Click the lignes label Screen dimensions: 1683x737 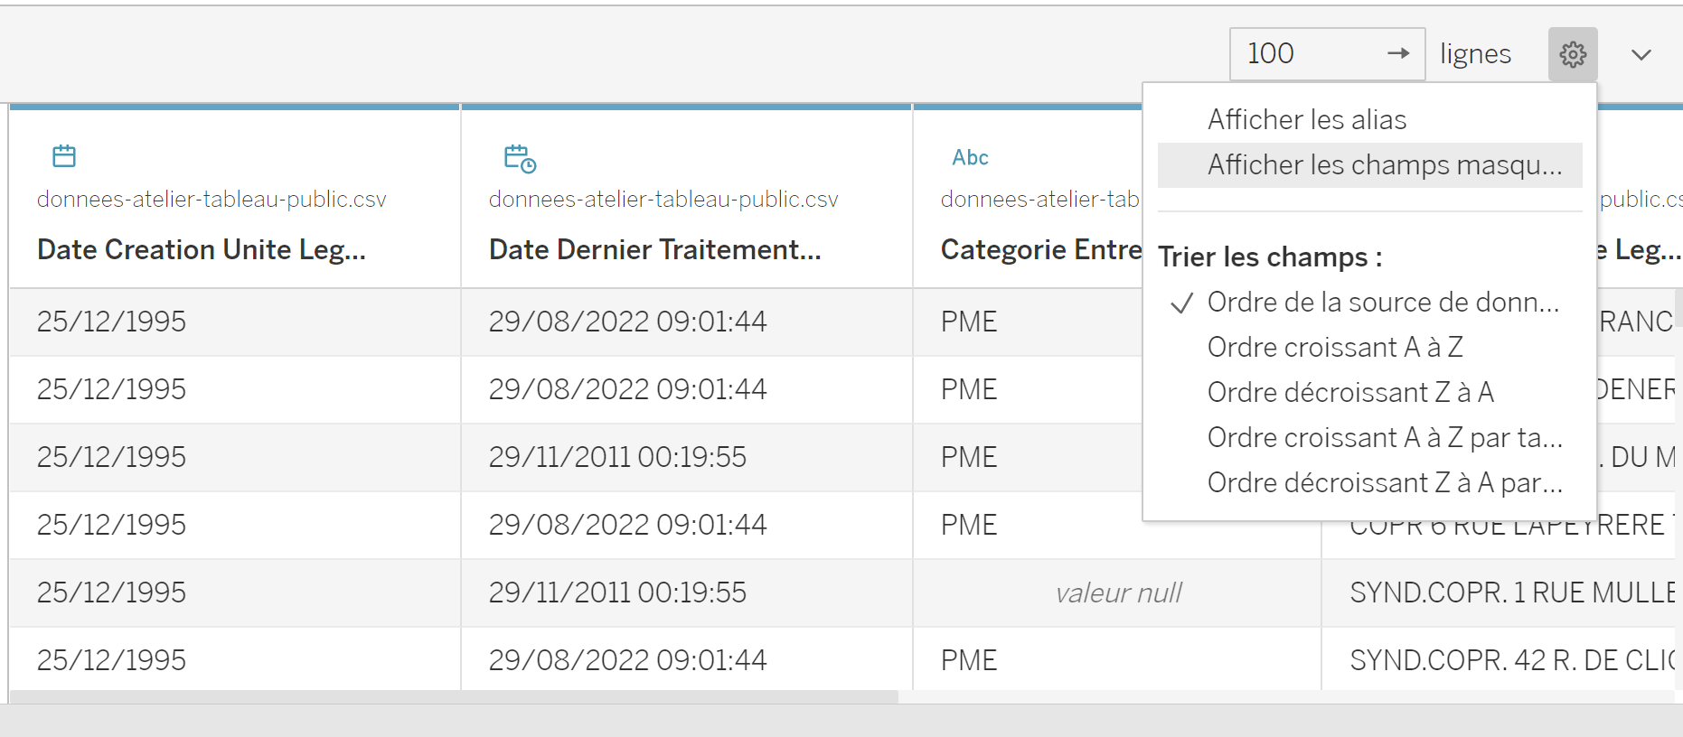(1475, 54)
